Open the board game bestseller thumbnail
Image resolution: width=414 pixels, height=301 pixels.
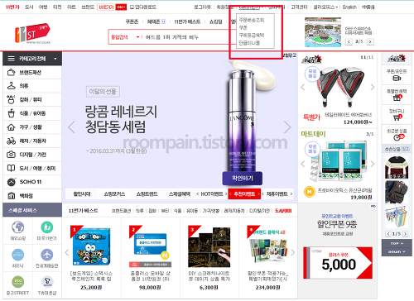coord(91,246)
